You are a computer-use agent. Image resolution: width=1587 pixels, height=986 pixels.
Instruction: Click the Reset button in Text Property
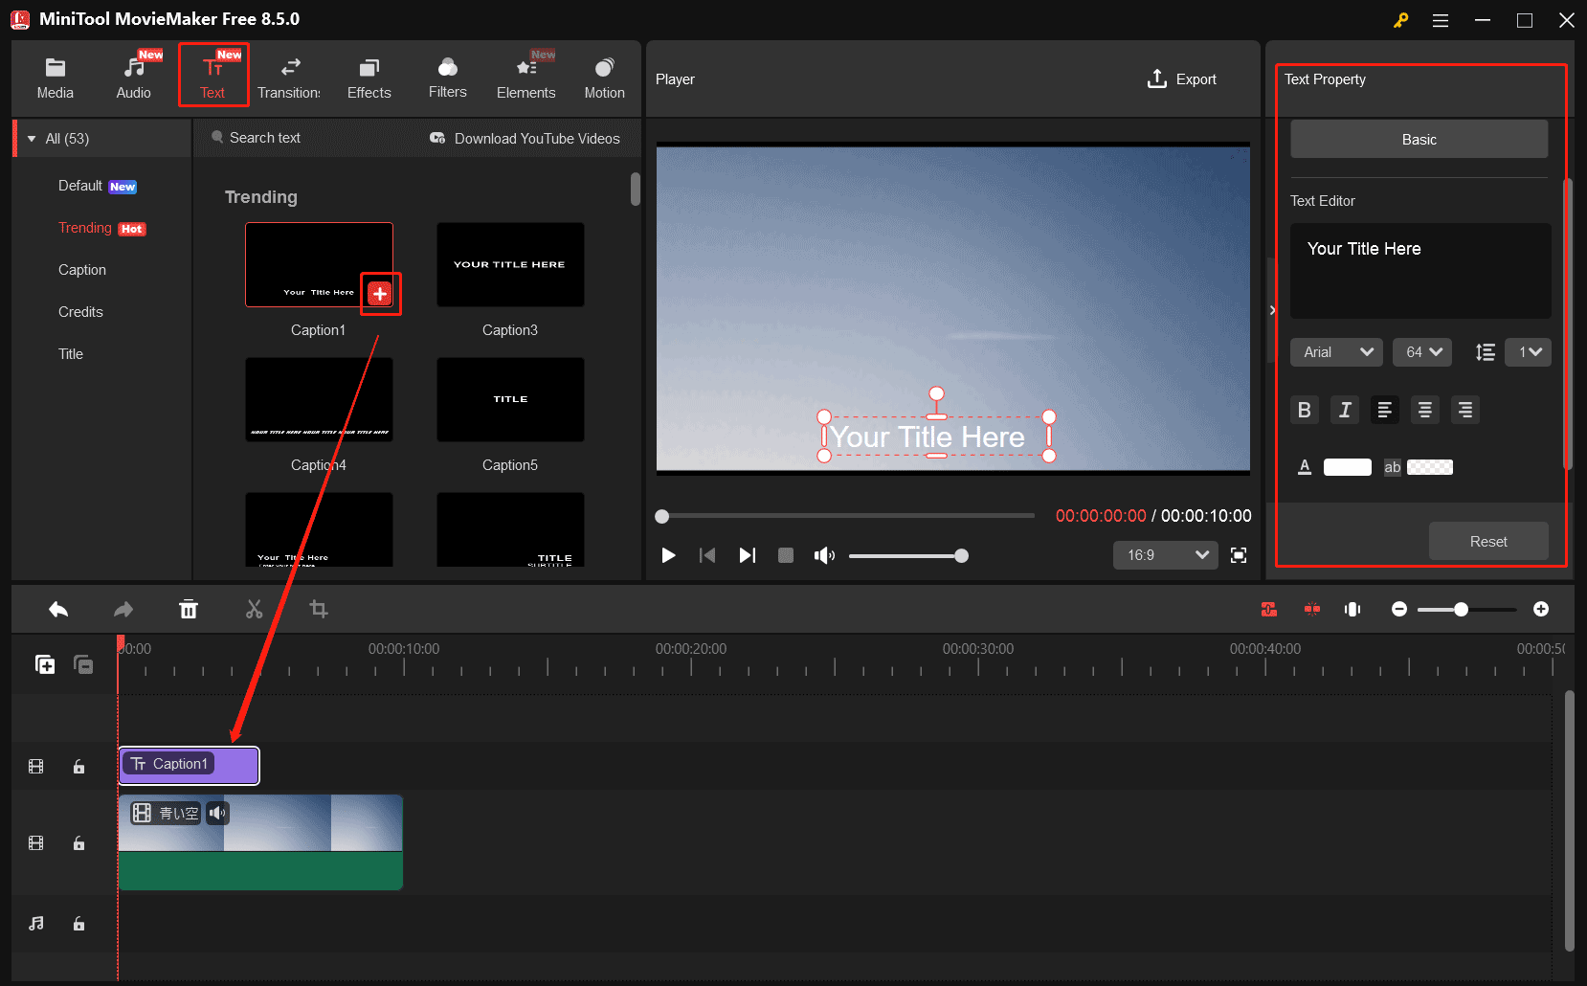1488,541
